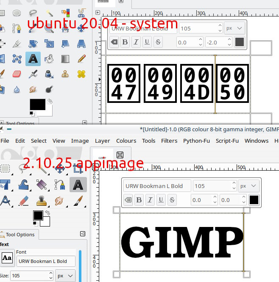Open px unit dropdown beside Size in Tool Options
279x282 pixels.
[65, 276]
